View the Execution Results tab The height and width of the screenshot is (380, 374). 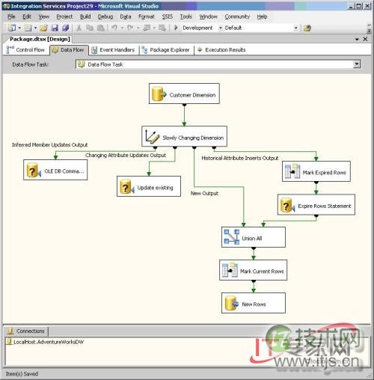click(221, 50)
